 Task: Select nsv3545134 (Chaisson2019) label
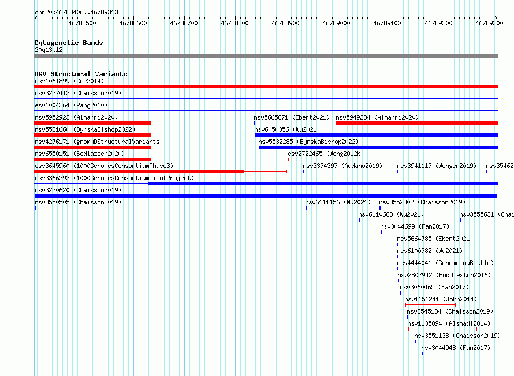(450, 311)
